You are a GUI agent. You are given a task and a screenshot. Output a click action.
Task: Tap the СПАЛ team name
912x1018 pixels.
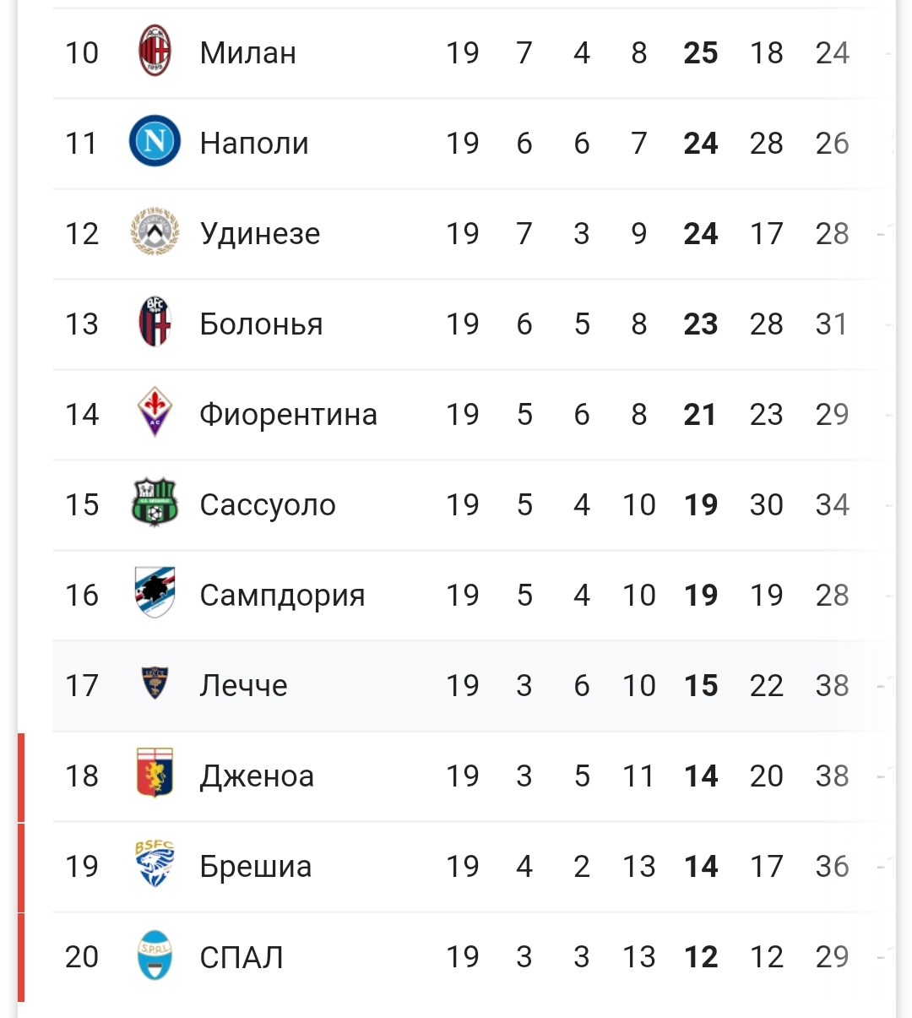(x=242, y=957)
